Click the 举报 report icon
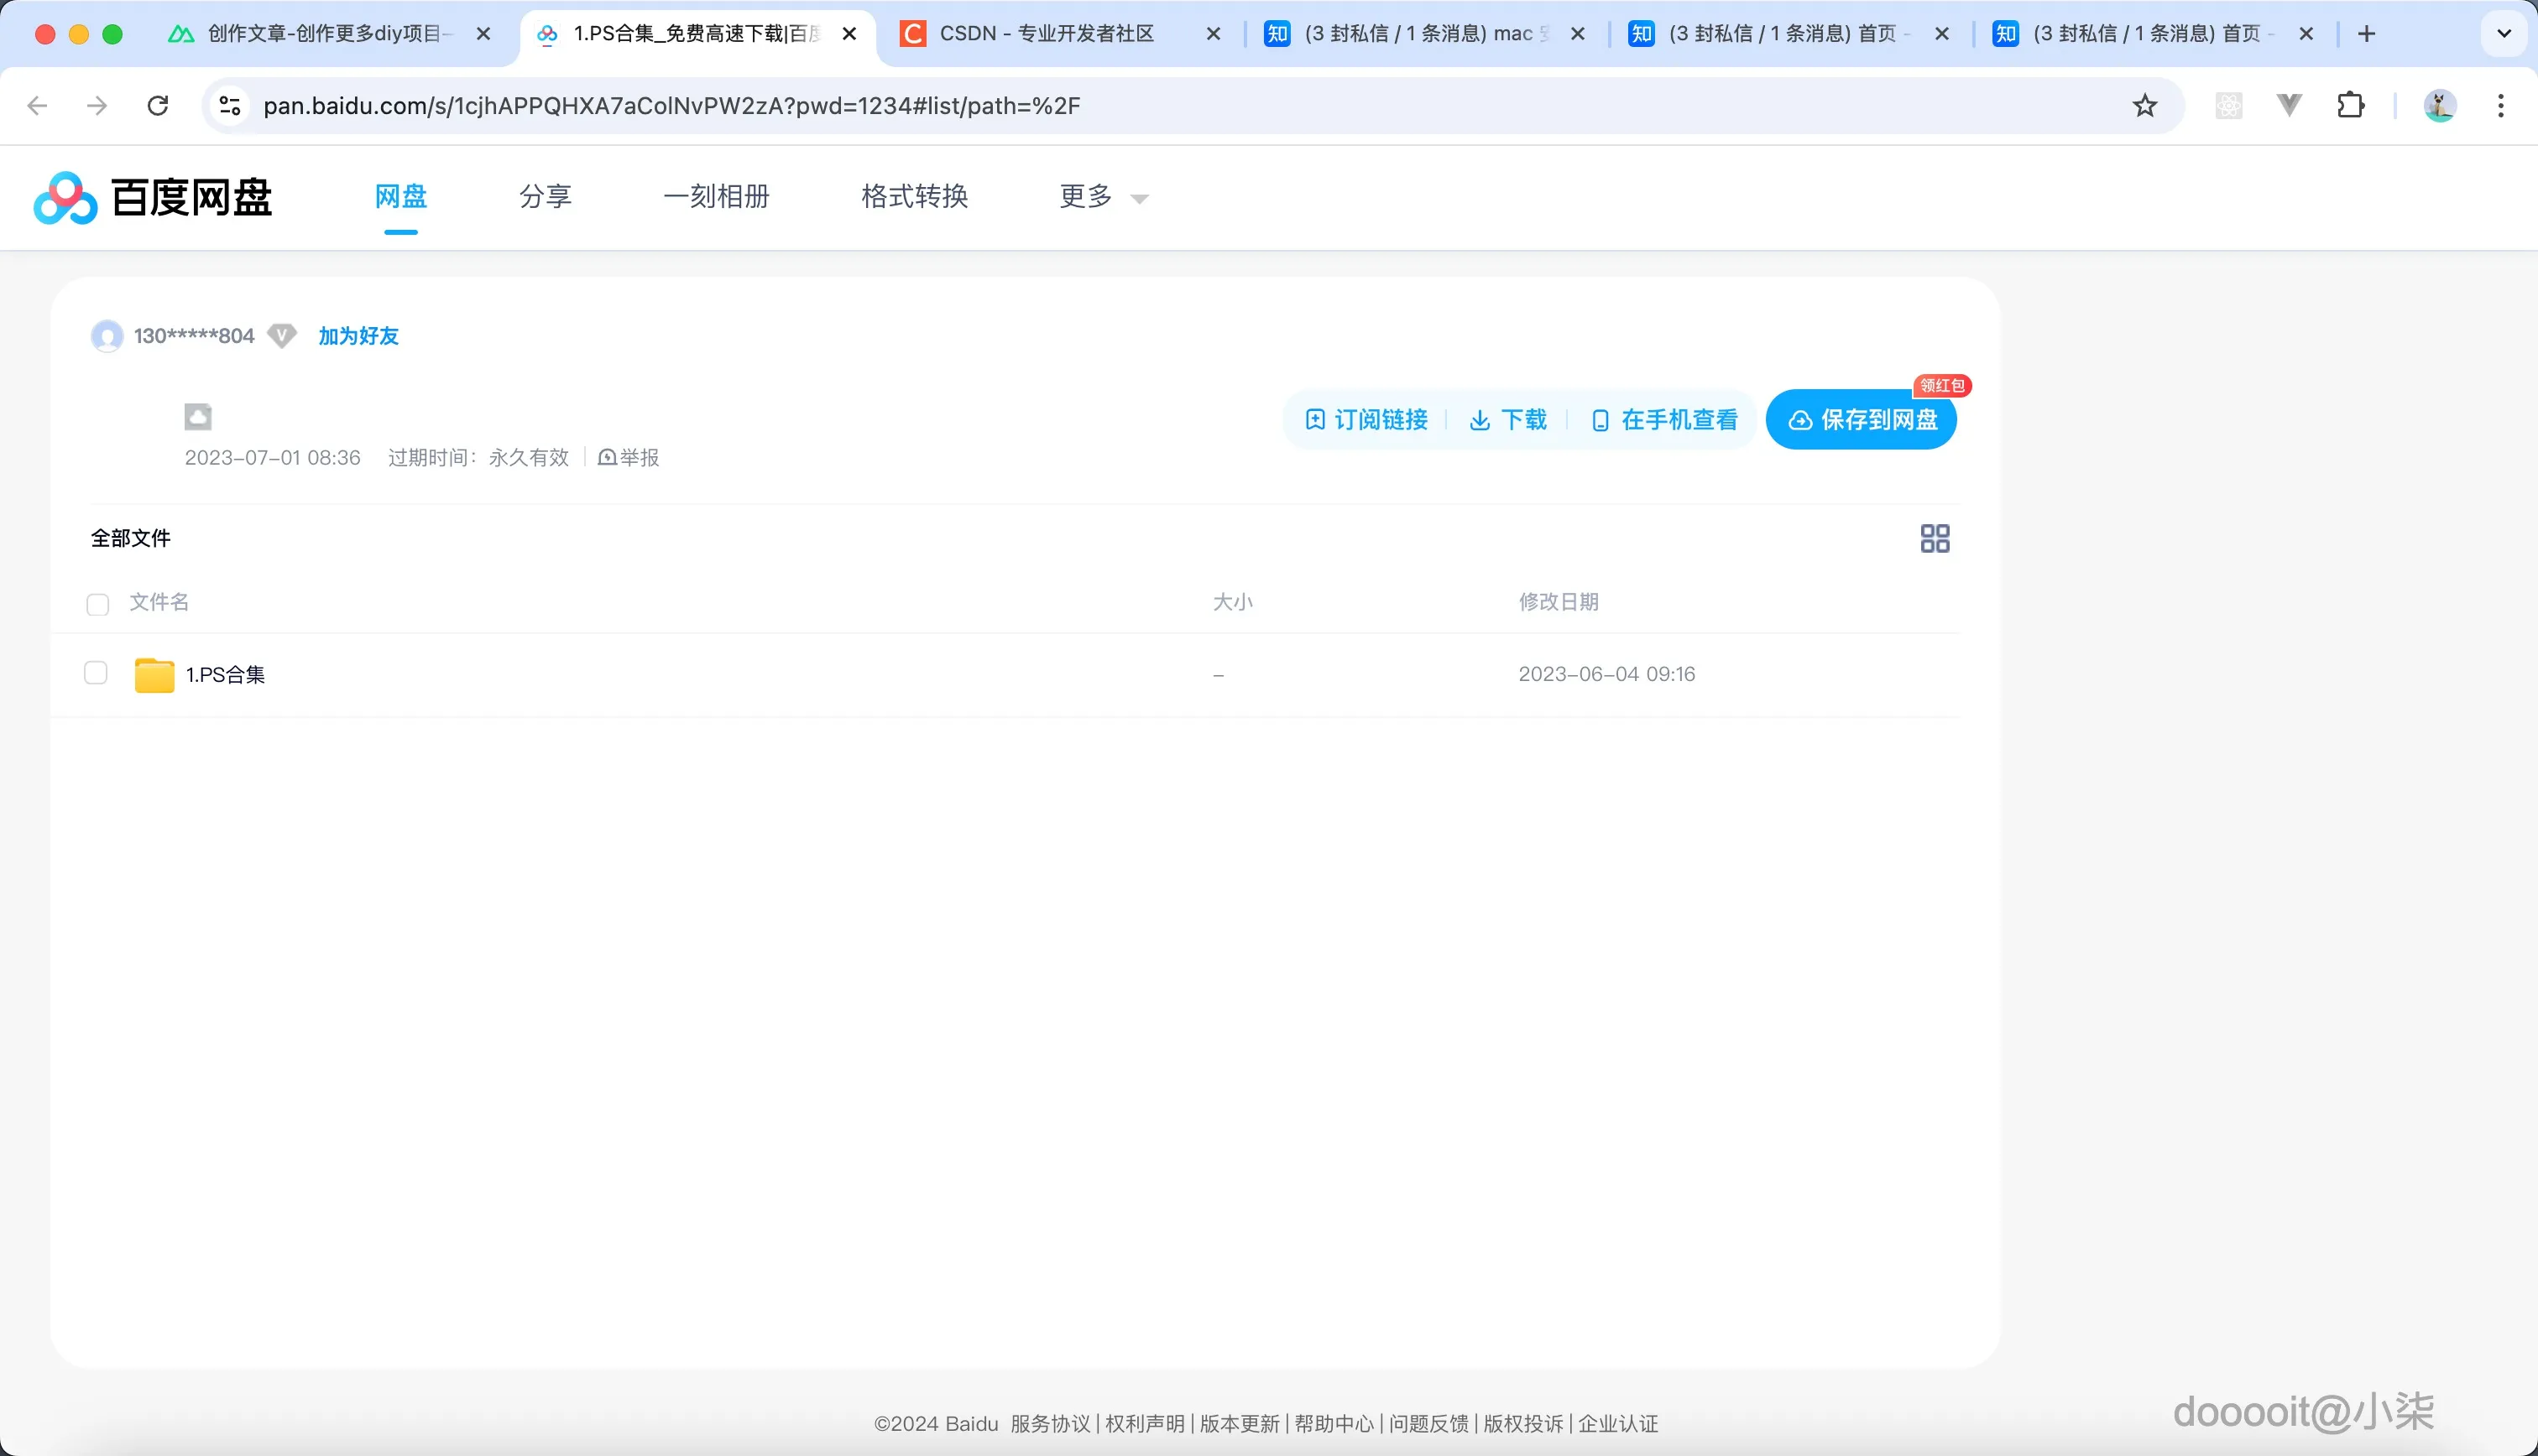The image size is (2538, 1456). (x=608, y=457)
